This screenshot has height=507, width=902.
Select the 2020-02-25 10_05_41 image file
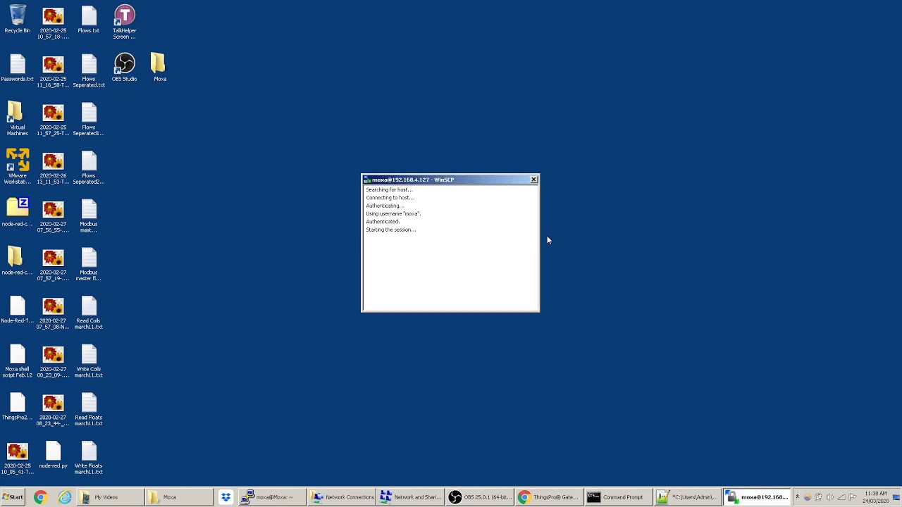tap(18, 458)
